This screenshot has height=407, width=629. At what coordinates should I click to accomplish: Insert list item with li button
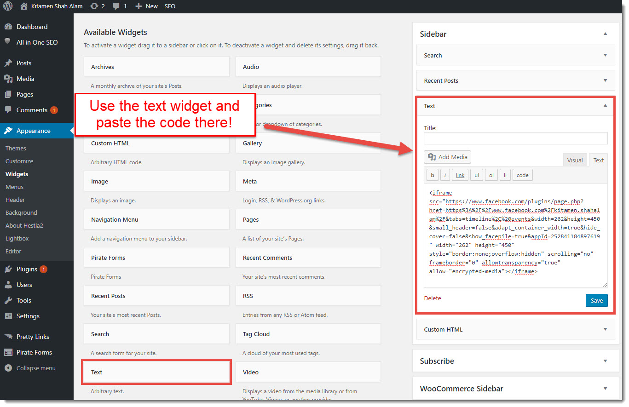505,175
